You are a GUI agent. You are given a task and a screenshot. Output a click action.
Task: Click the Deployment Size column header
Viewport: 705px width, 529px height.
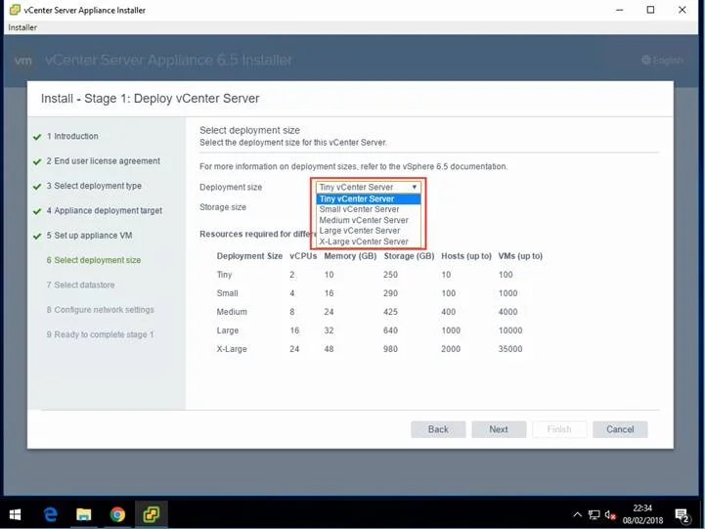(x=249, y=256)
